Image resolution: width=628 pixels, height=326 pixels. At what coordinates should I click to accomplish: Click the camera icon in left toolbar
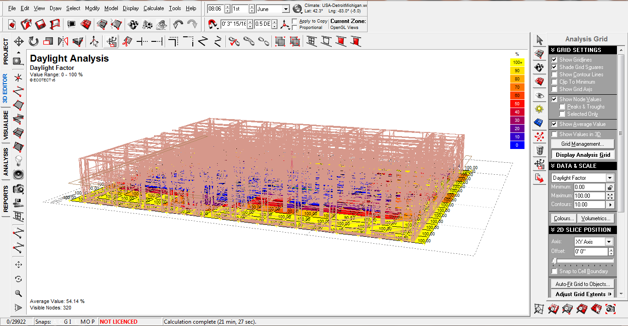pyautogui.click(x=18, y=189)
